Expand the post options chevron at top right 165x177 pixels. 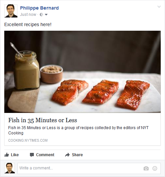[159, 7]
